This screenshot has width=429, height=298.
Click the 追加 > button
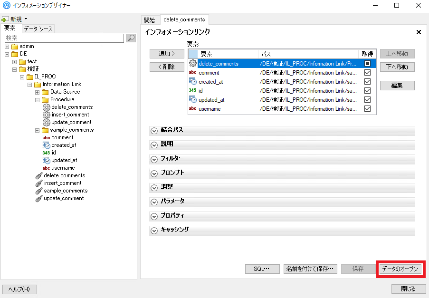[167, 54]
